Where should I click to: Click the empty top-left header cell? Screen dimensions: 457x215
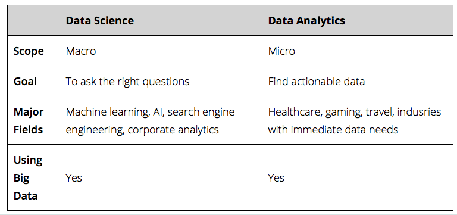click(x=33, y=20)
